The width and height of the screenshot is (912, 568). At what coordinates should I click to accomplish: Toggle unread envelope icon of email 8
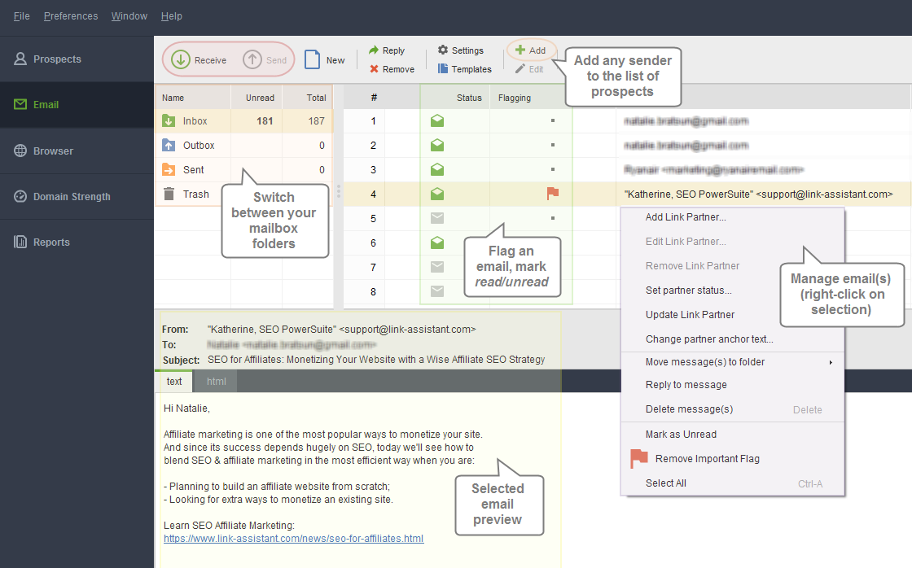[437, 291]
